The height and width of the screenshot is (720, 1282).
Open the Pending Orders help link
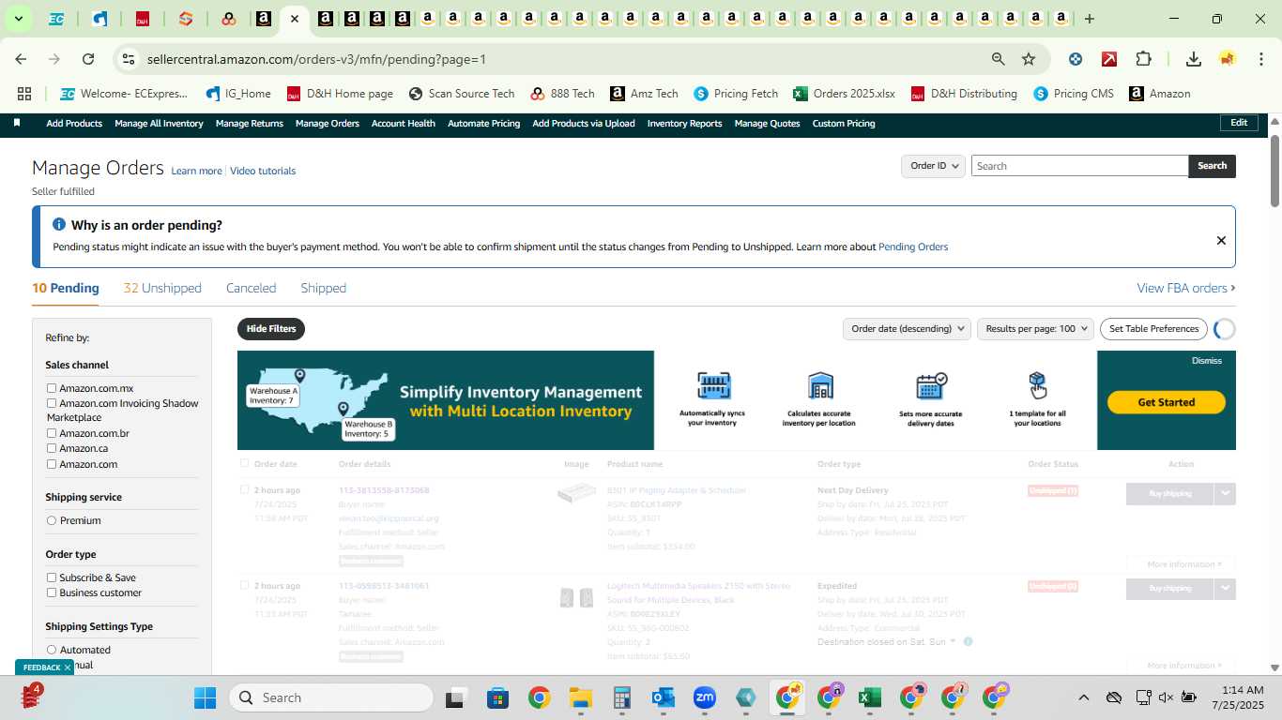pos(913,247)
